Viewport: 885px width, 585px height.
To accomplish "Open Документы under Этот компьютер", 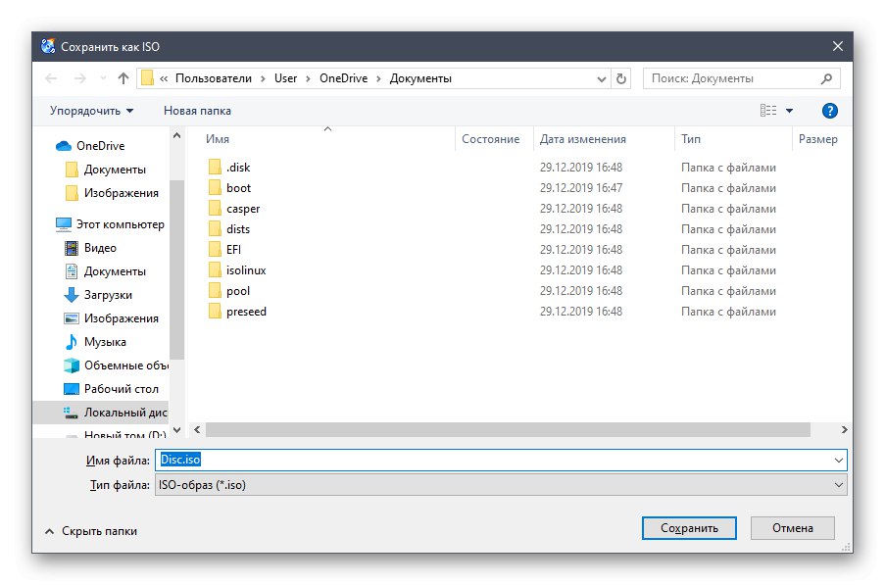I will click(x=115, y=271).
